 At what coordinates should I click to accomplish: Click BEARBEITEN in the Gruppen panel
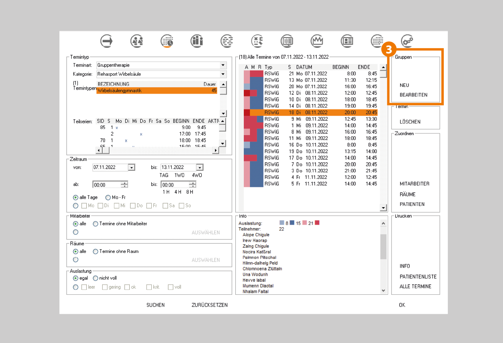(x=413, y=95)
